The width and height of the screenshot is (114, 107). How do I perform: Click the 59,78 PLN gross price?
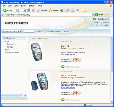coord(76,94)
